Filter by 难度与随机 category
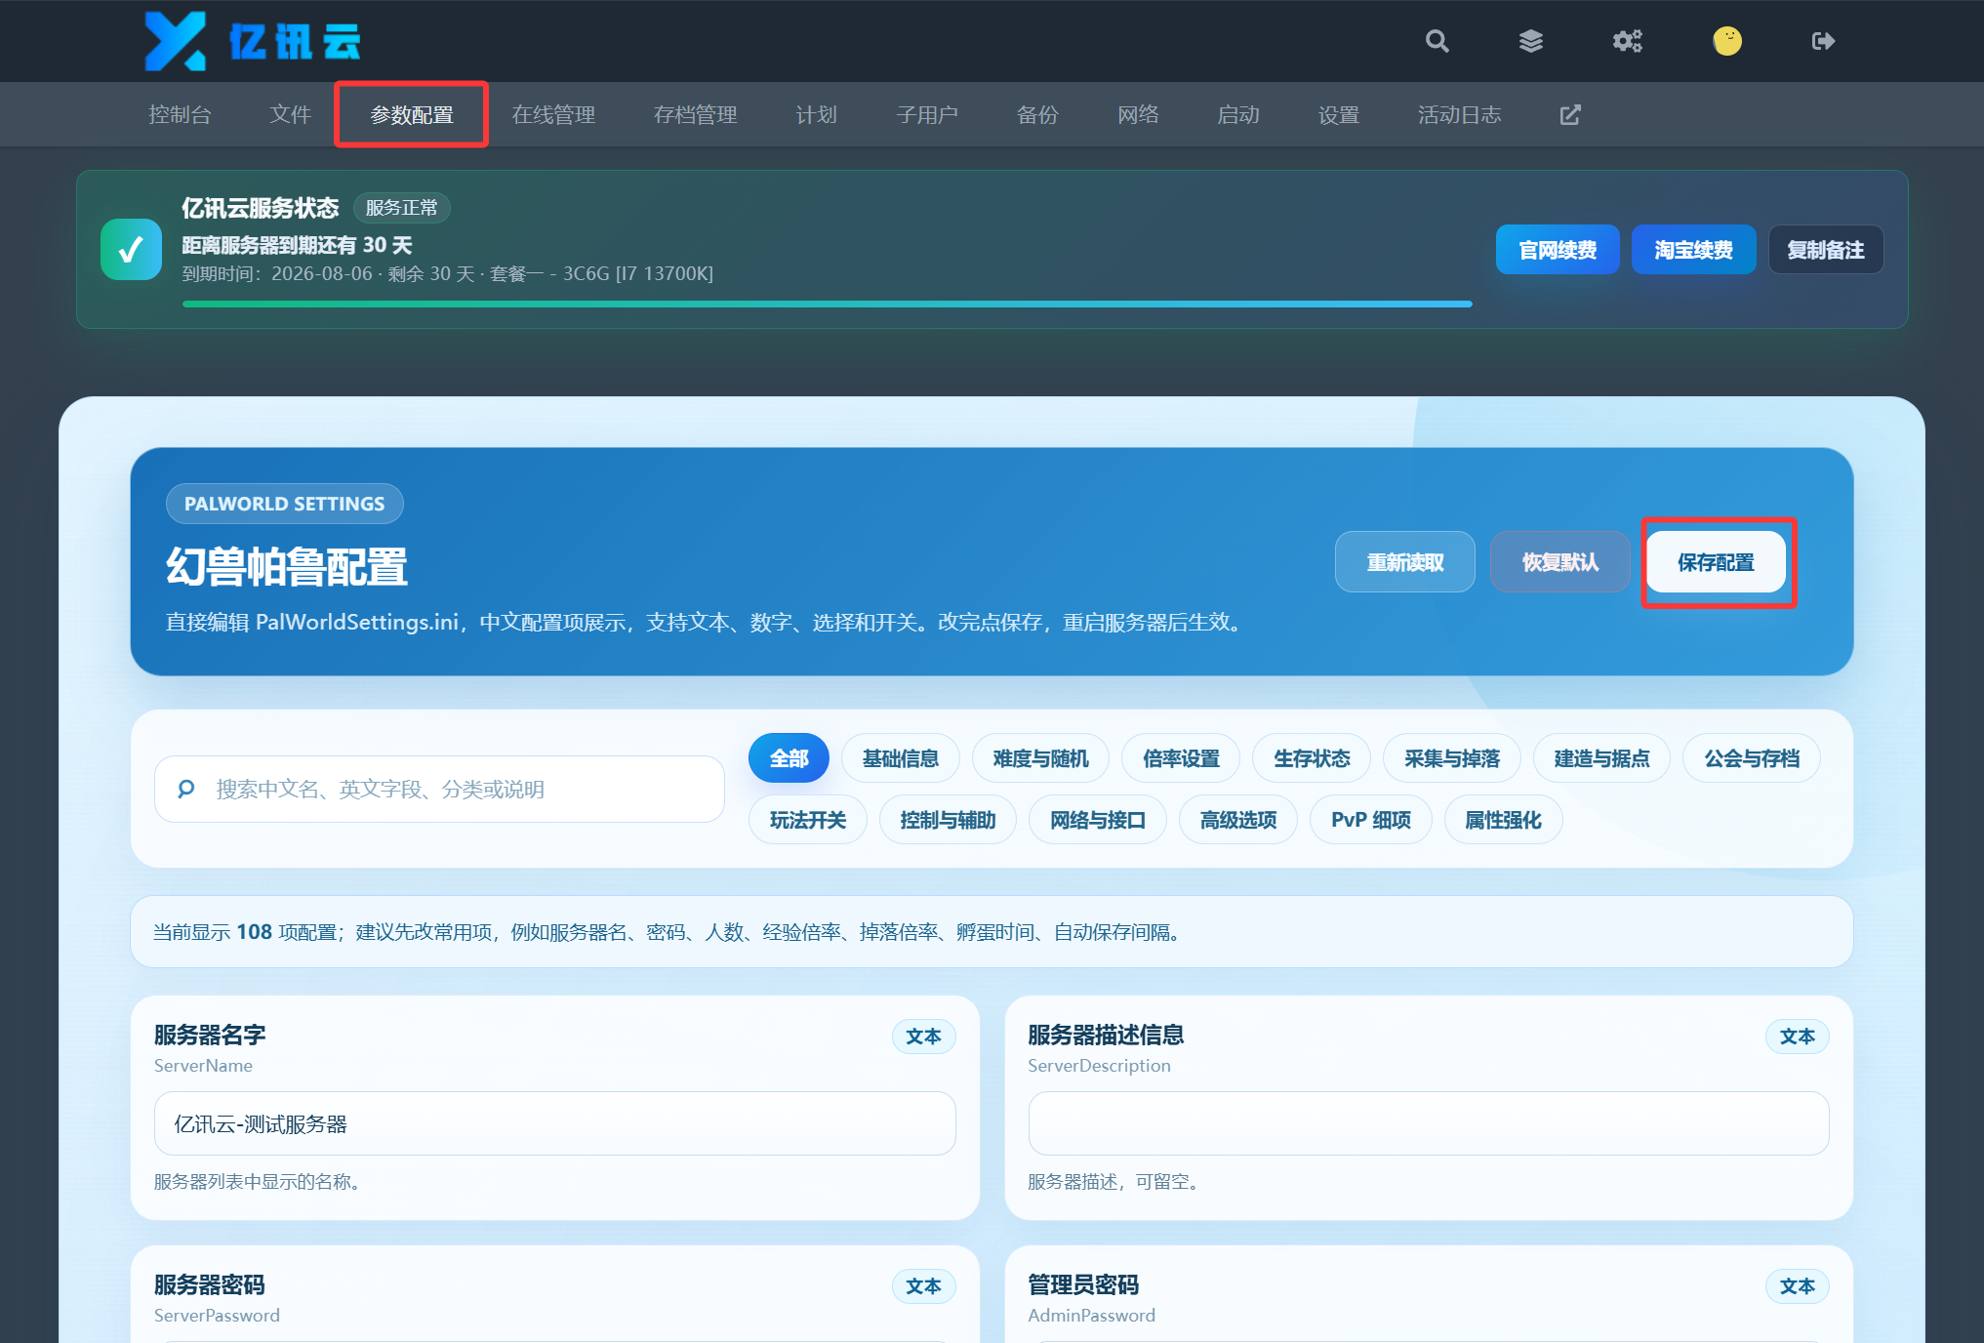Image resolution: width=1984 pixels, height=1343 pixels. [1040, 758]
